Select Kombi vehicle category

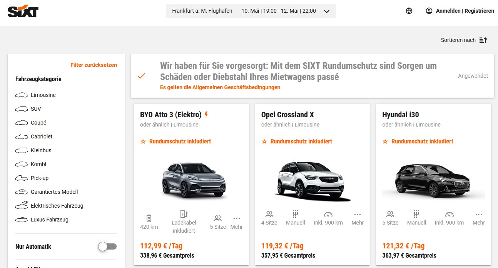coord(30,164)
